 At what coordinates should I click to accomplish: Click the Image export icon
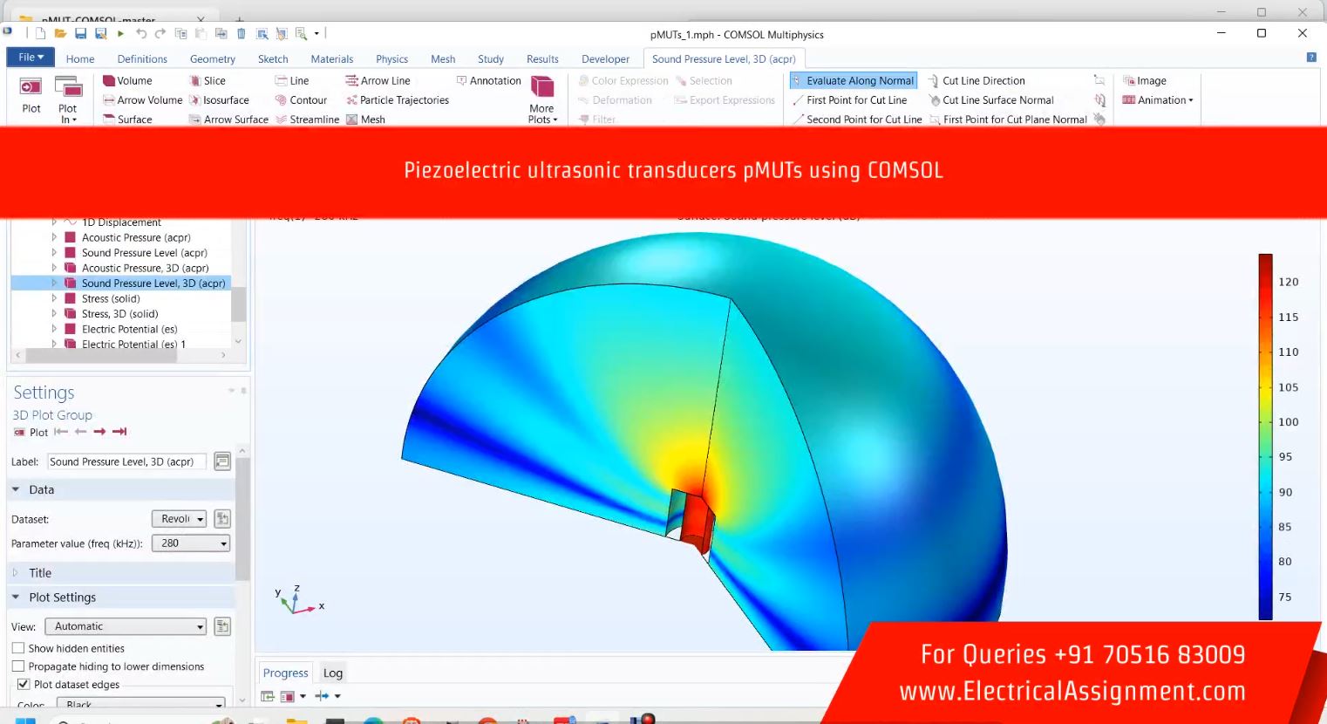[x=1130, y=81]
